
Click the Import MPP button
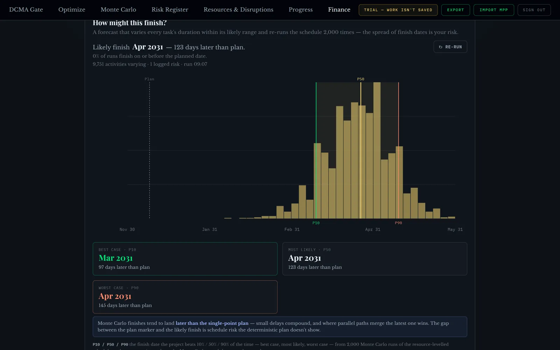pyautogui.click(x=493, y=10)
